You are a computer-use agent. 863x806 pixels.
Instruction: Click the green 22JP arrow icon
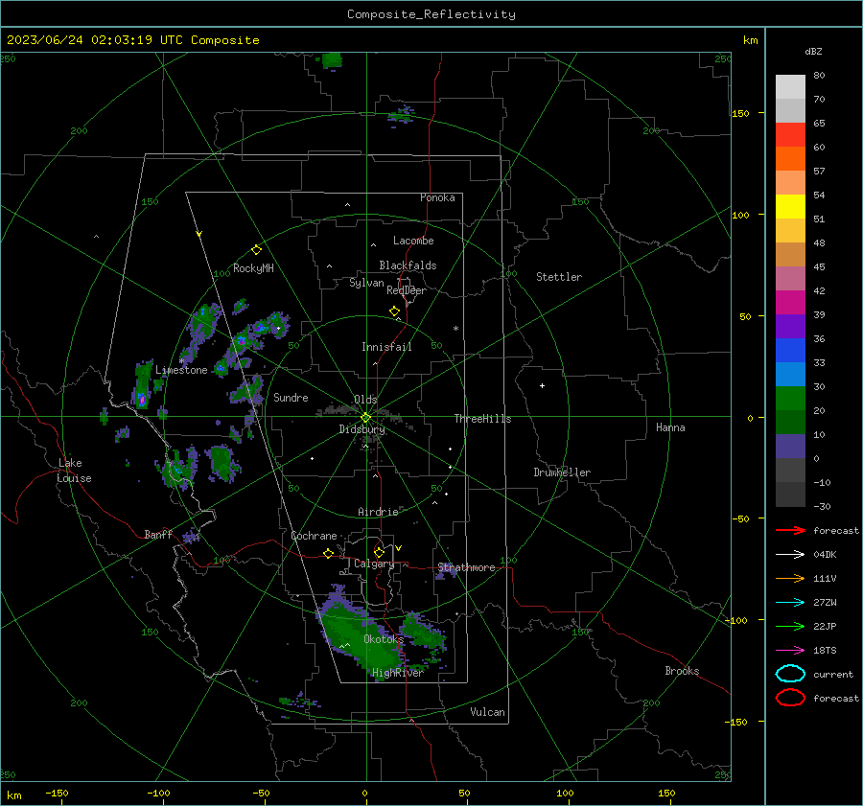(790, 626)
